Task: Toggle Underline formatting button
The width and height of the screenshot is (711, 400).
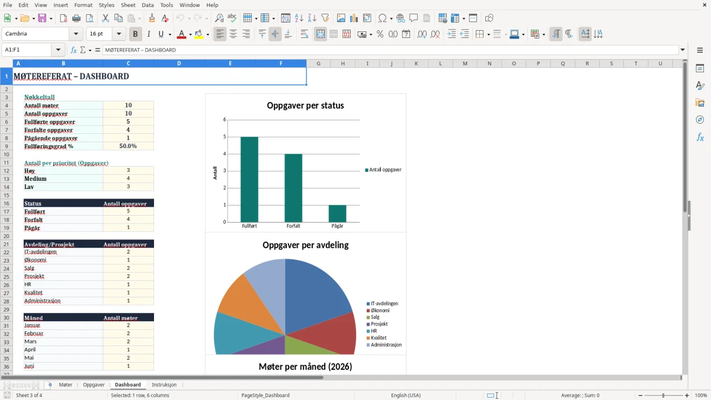Action: [161, 34]
